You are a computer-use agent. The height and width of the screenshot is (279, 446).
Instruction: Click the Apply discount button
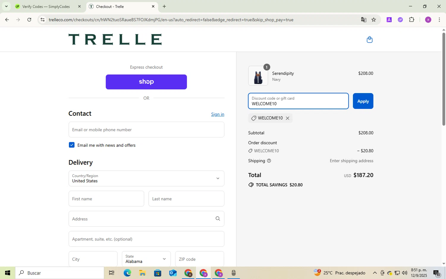pos(363,101)
